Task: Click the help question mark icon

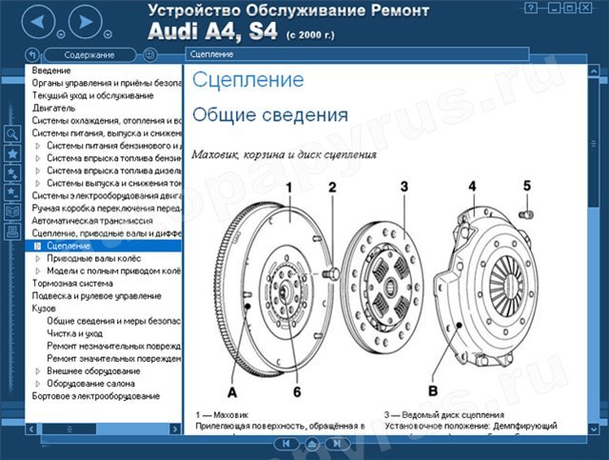Action: (531, 8)
